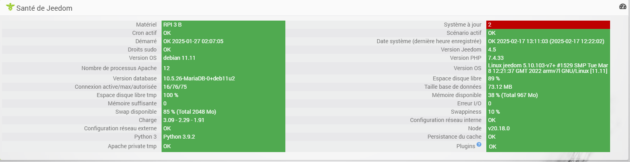
Task: Click the Linux jeedom kernel version text
Action: click(x=548, y=68)
